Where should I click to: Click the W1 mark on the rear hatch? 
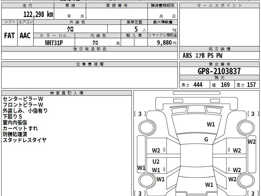point(209,185)
